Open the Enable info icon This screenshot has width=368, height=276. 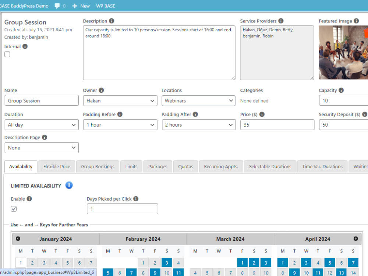click(29, 199)
